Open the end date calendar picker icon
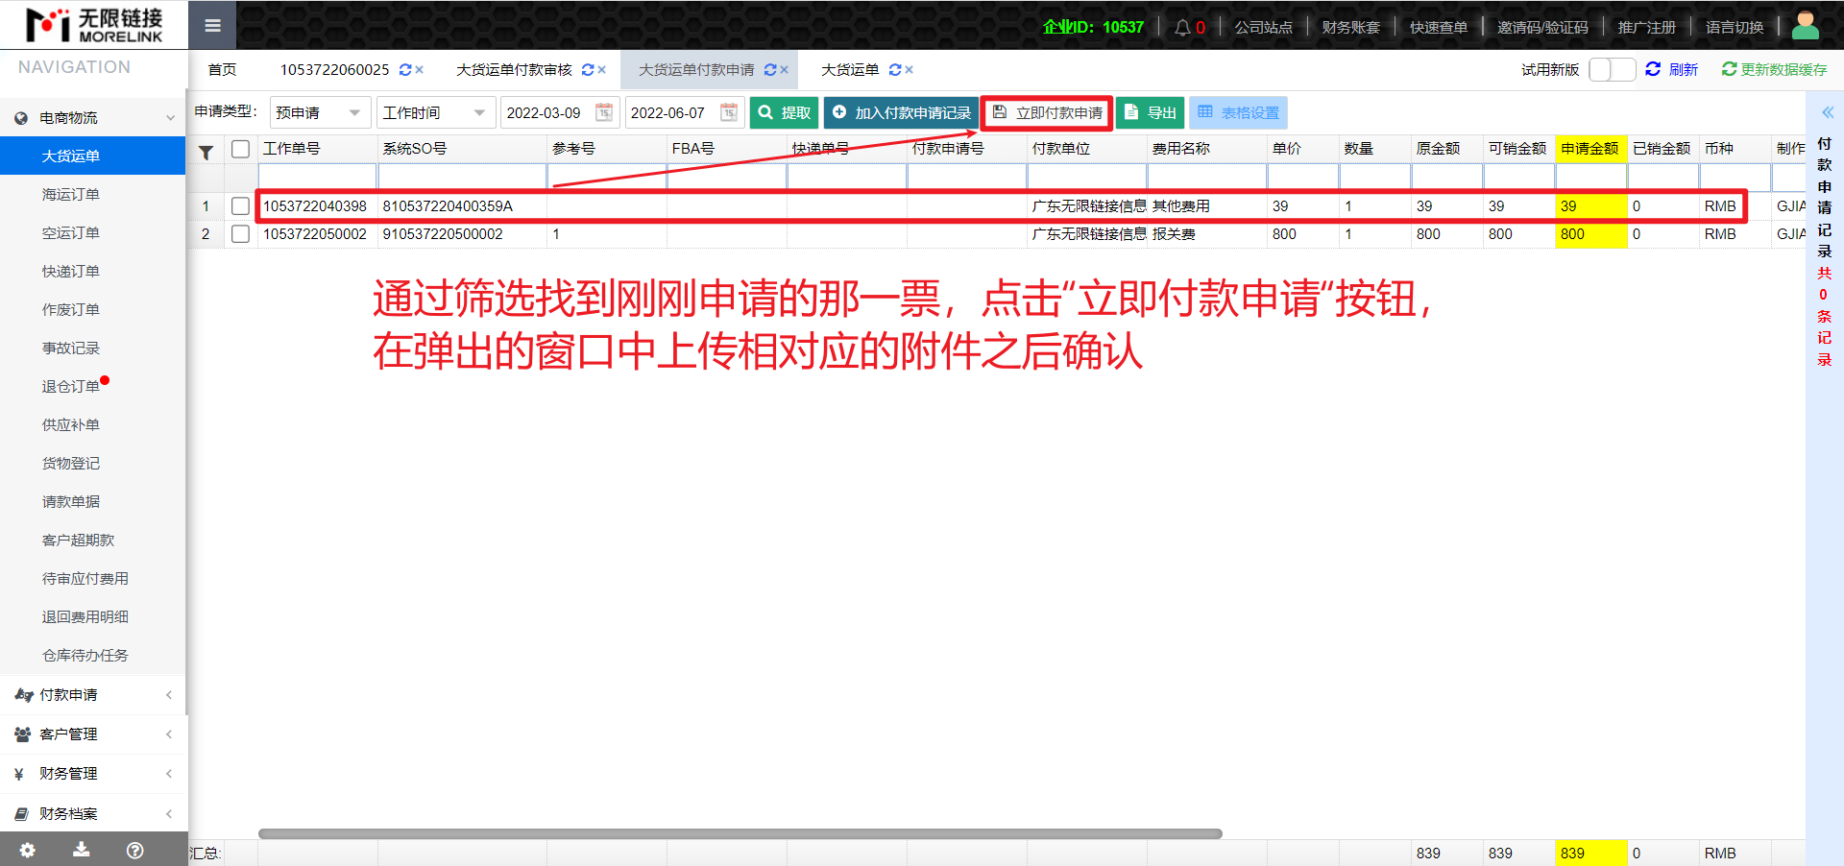Viewport: 1844px width, 866px height. click(x=729, y=112)
